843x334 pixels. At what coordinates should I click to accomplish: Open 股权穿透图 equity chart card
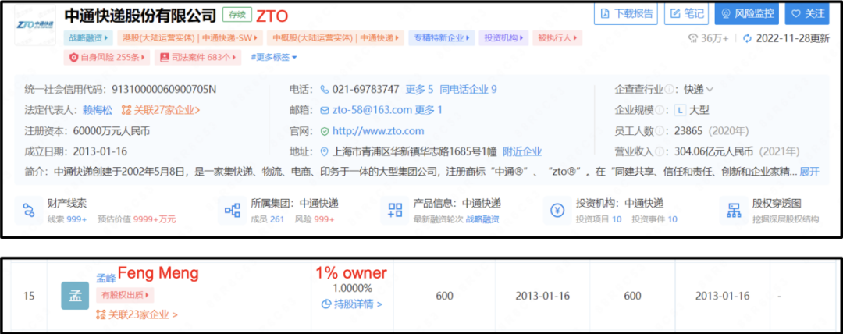(x=770, y=210)
